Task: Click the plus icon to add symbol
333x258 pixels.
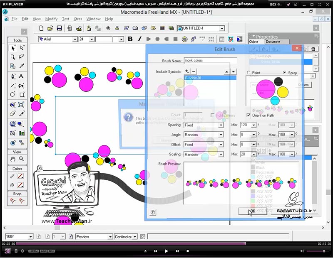Action: coord(187,71)
